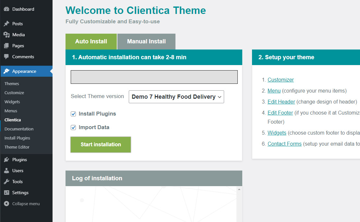Screen dimensions: 360x222
Task: Collapse the admin sidebar menu
Action: tap(22, 204)
